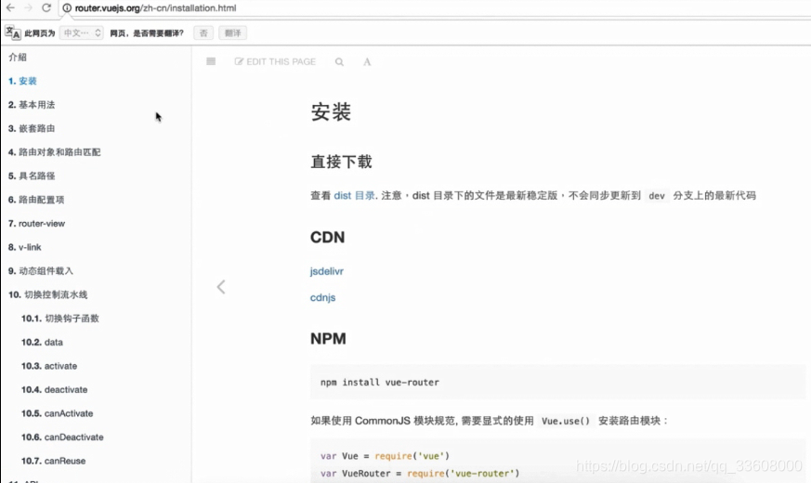The height and width of the screenshot is (483, 811).
Task: Open 10. 切换控制流水线 chapter
Action: (x=48, y=295)
